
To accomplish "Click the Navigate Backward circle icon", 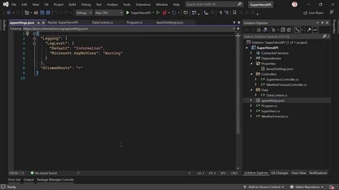I will click(8, 13).
